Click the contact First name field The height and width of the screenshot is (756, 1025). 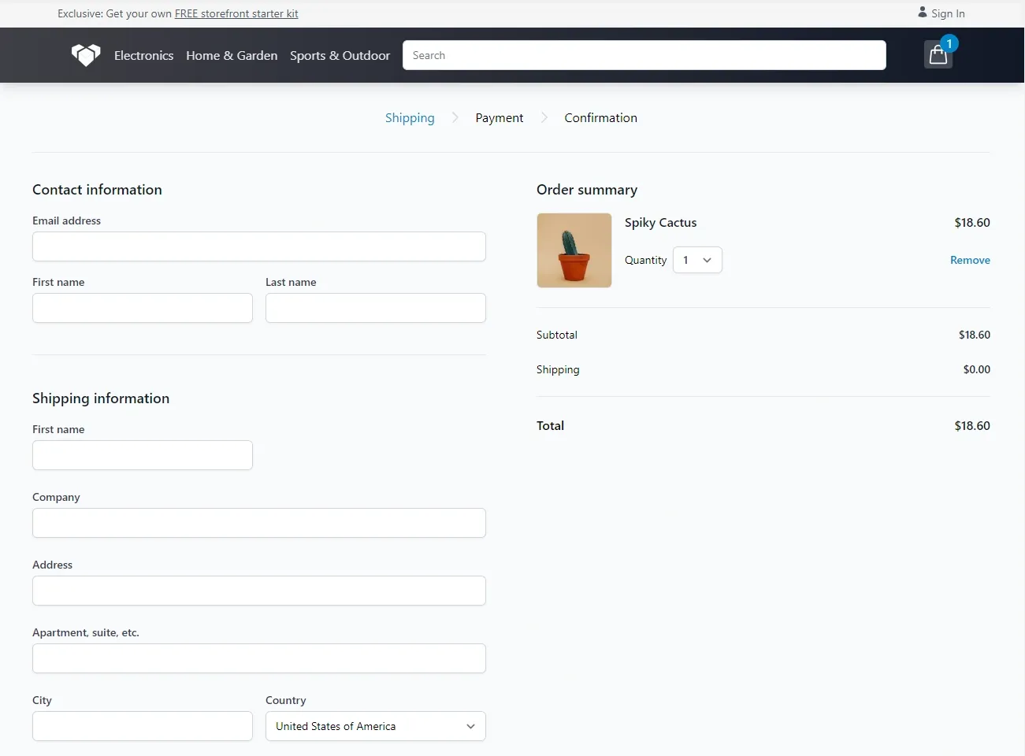[x=143, y=308]
